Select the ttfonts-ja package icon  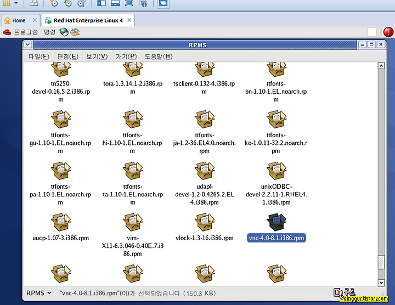[x=205, y=120]
